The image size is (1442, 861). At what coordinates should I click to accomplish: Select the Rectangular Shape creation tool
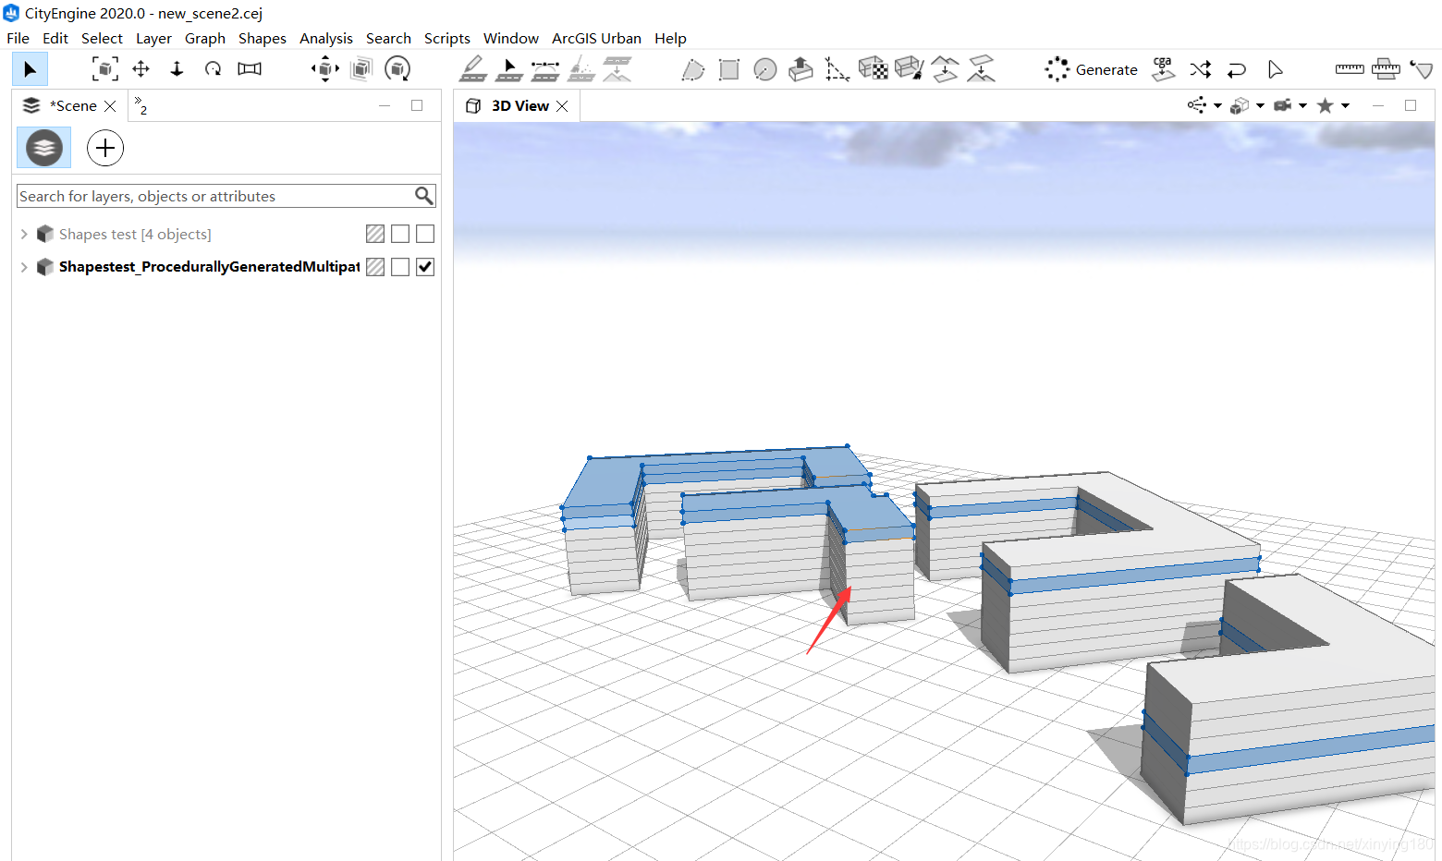(728, 69)
